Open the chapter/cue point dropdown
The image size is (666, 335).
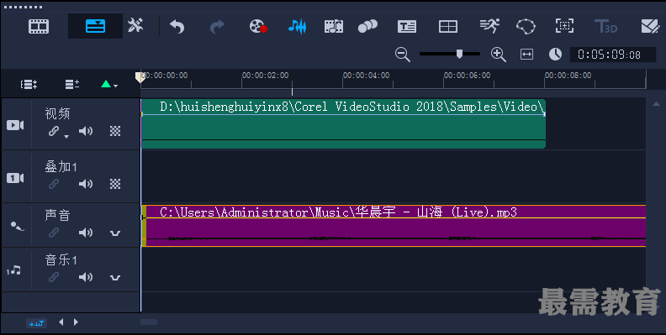[109, 85]
